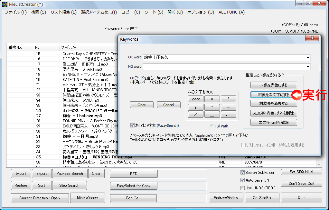Expand the OK word dropdown
Image resolution: width=329 pixels, height=210 pixels.
(x=308, y=57)
